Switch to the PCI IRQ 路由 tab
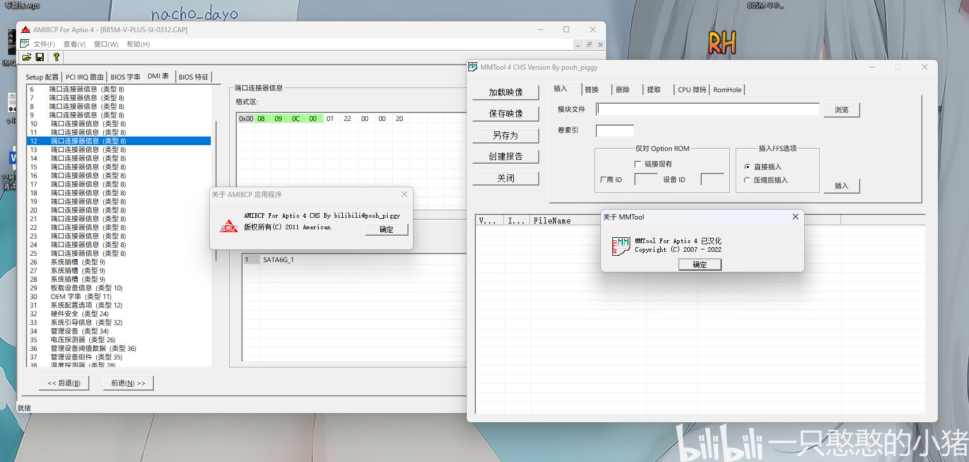Image resolution: width=969 pixels, height=462 pixels. (x=84, y=77)
